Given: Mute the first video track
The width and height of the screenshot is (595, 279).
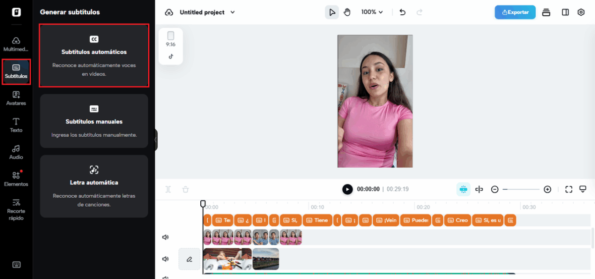Looking at the screenshot, I should point(166,237).
